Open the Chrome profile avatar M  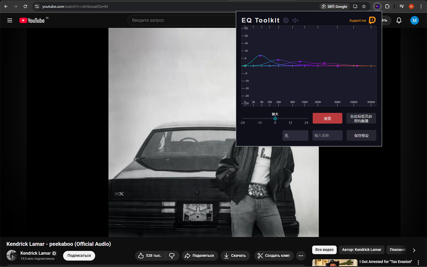click(x=411, y=6)
